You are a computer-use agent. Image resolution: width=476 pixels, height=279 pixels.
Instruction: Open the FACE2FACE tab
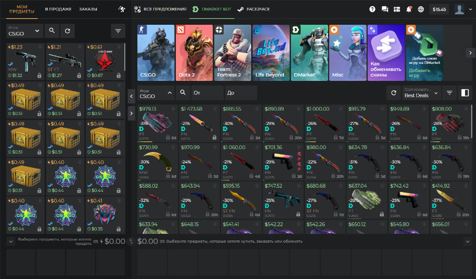click(253, 9)
